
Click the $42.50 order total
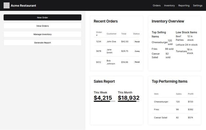click(x=125, y=42)
